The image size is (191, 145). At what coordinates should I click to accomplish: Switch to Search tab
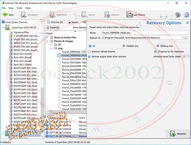pos(73,22)
